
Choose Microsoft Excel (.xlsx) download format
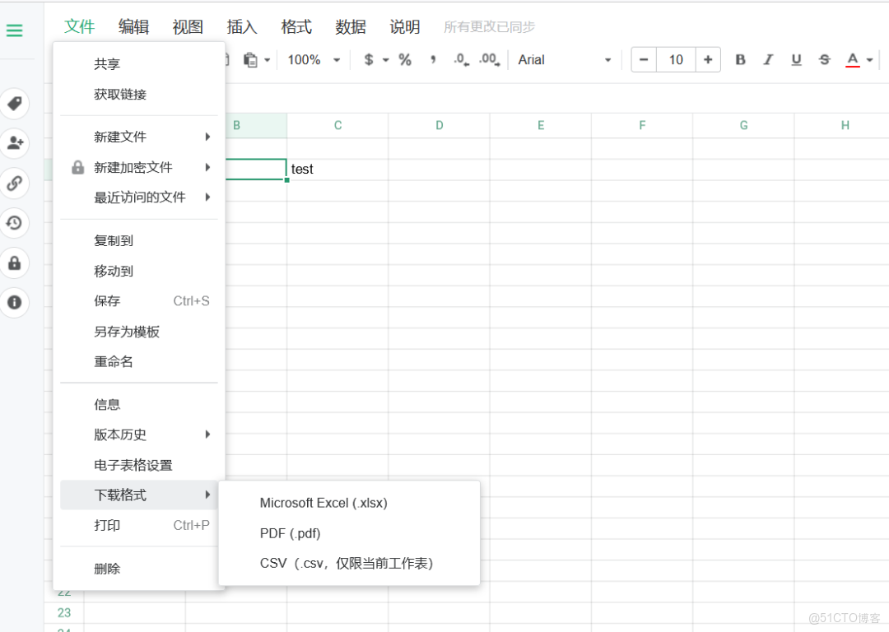[323, 503]
